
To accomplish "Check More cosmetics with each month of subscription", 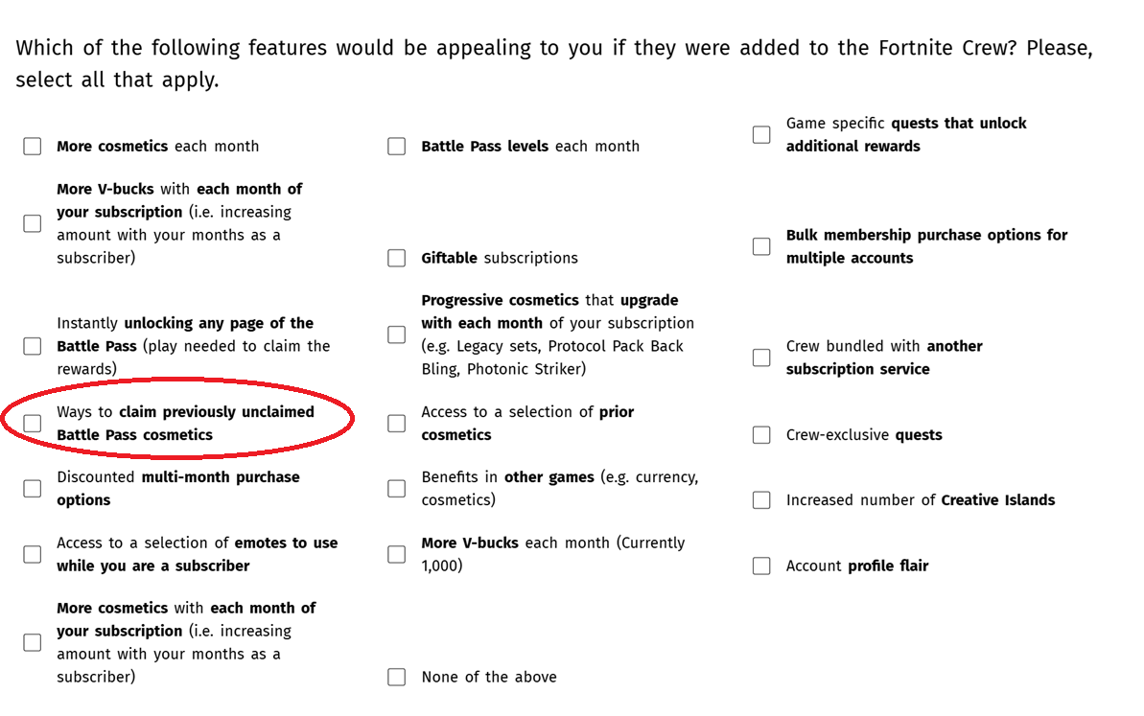I will [32, 641].
